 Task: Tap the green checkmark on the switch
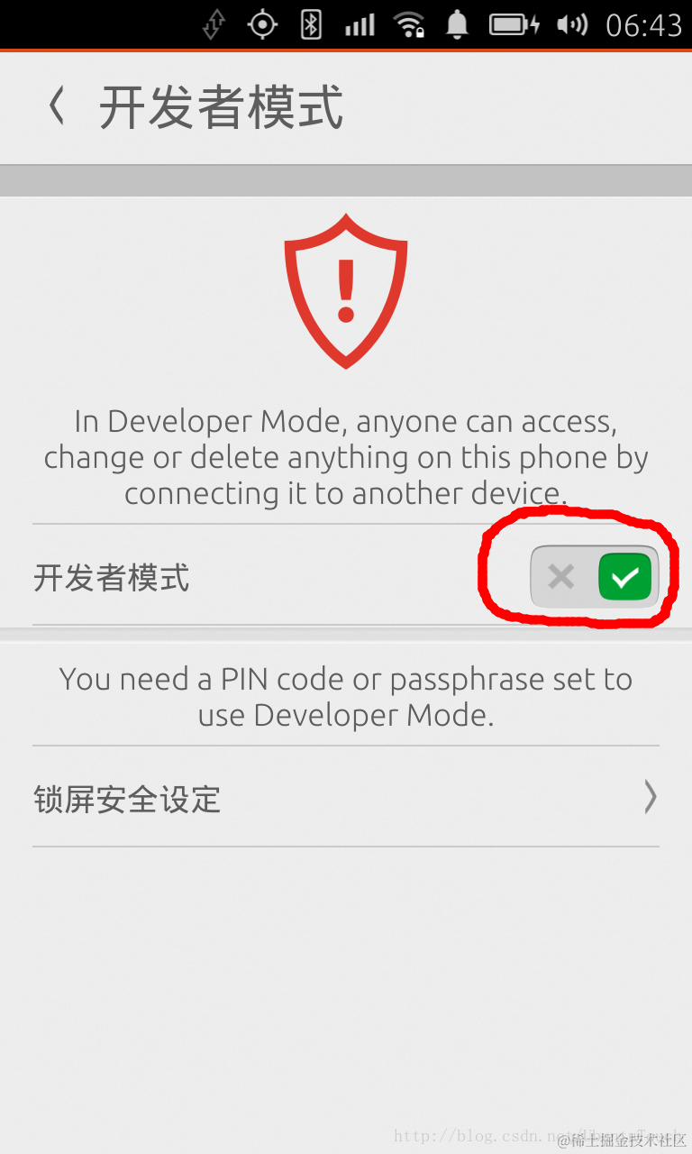coord(625,577)
